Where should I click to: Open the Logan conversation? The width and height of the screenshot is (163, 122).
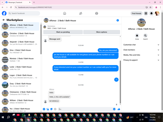click(20, 76)
